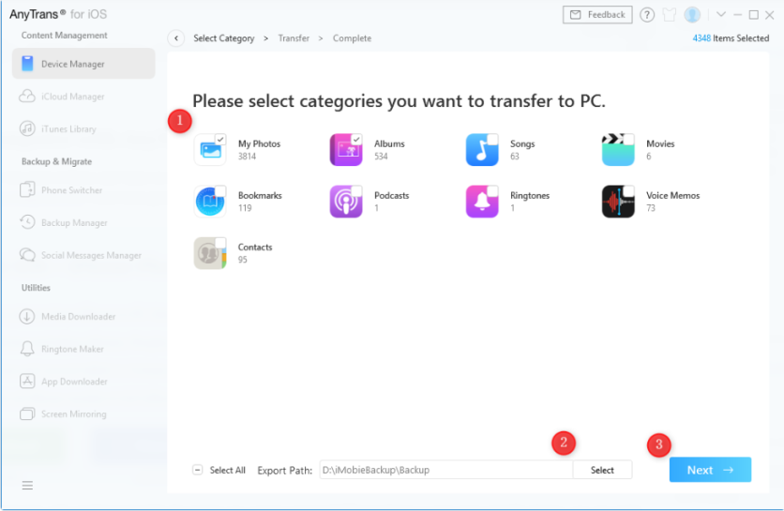
Task: Click the Feedback button
Action: (597, 15)
